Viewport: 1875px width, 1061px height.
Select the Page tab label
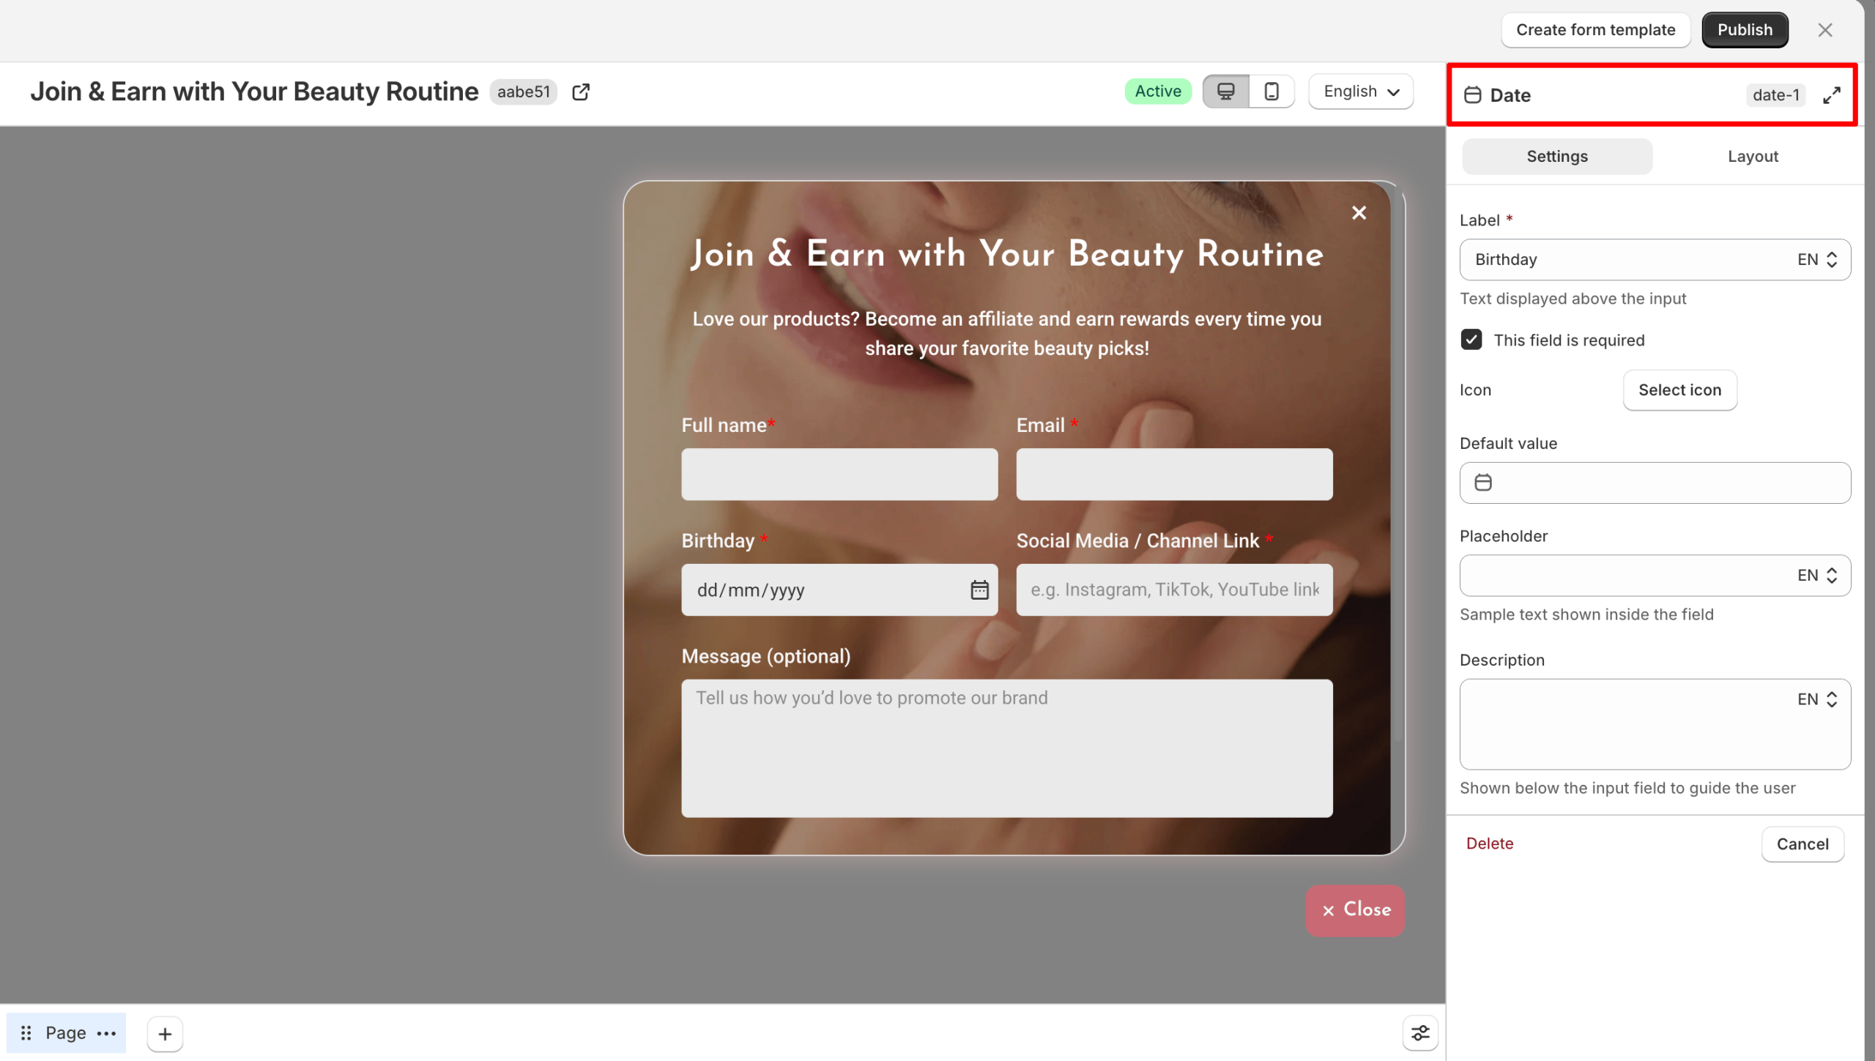pos(66,1033)
